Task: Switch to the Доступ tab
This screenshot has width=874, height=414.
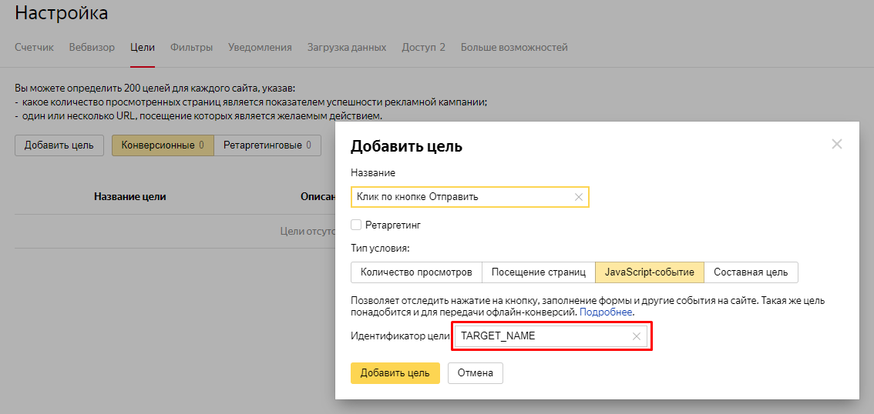Action: coord(423,48)
